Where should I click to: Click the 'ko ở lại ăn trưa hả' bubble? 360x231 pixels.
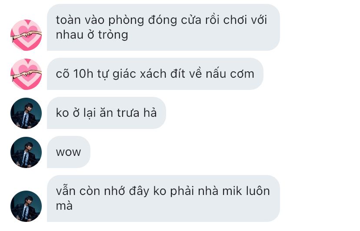[106, 113]
